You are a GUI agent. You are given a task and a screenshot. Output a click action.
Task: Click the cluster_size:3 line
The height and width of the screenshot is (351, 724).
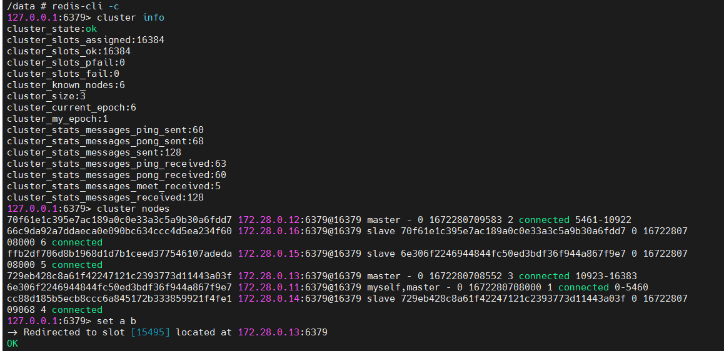(46, 96)
